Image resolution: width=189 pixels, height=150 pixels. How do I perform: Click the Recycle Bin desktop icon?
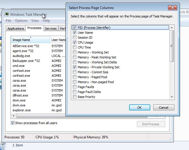coord(3,145)
